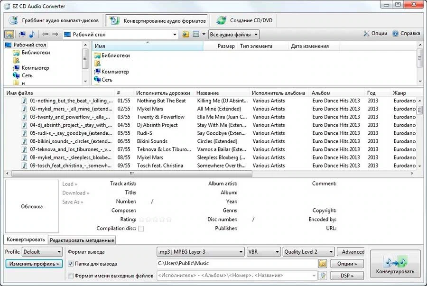Screen dimensions: 427x286
Task: Click the Обложка cover art box
Action: point(32,206)
